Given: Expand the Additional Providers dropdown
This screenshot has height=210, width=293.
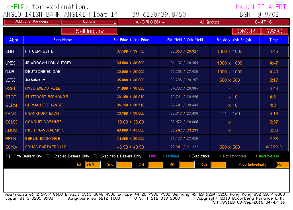Looking at the screenshot, I should [32, 22].
